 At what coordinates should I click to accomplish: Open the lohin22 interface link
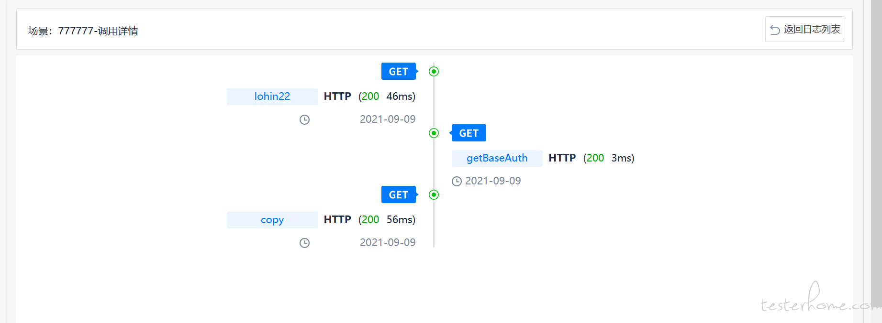272,97
